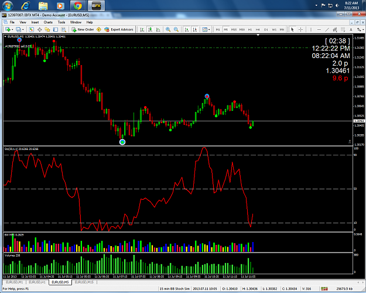Viewport: 366px width, 293px height.
Task: Toggle the Data Window crosshair-target icon
Action: pos(39,29)
